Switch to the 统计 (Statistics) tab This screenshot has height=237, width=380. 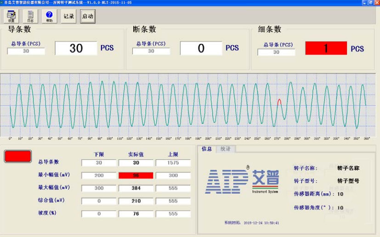(225, 149)
